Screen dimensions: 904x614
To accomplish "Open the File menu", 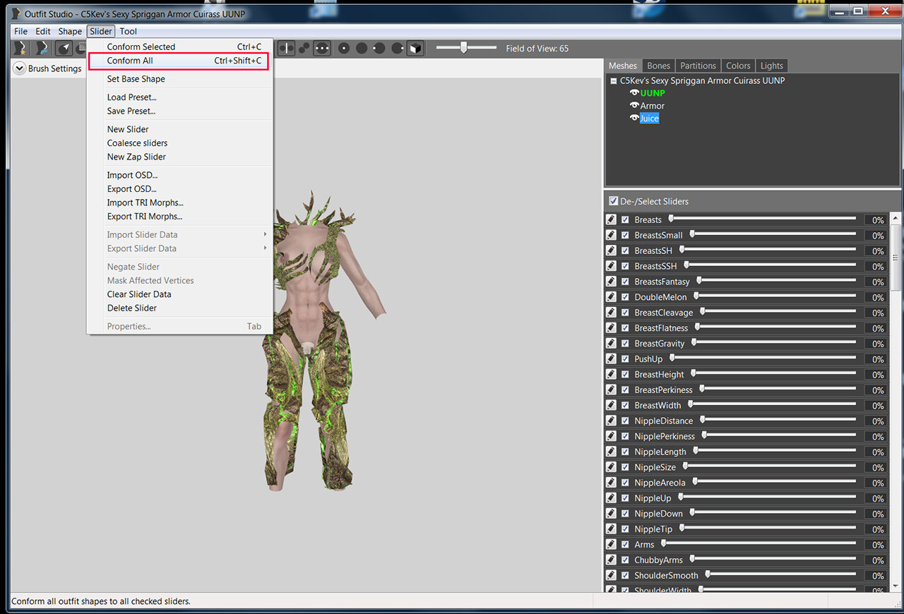I will [20, 31].
